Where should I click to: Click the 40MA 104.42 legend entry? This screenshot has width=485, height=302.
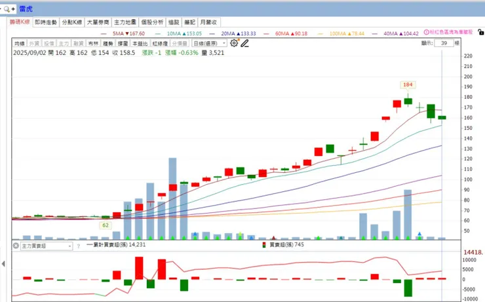point(401,33)
